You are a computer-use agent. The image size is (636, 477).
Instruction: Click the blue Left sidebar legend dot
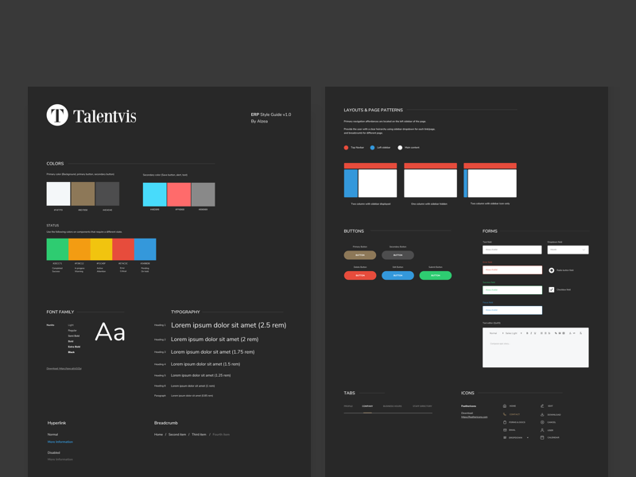click(372, 148)
